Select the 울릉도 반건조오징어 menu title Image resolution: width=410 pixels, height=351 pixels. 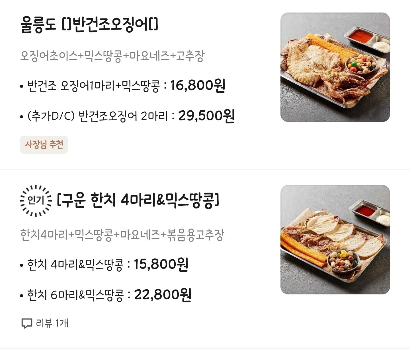89,25
